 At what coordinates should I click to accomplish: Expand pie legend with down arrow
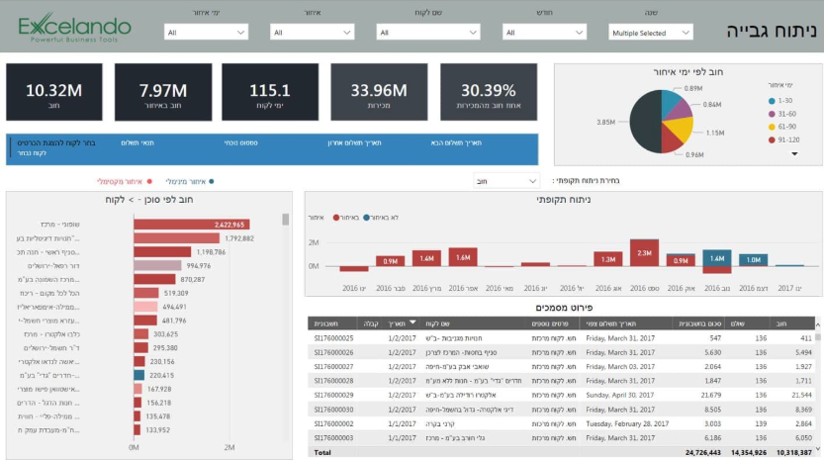click(x=793, y=153)
